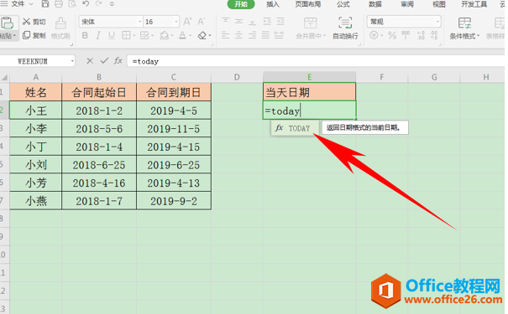The width and height of the screenshot is (508, 314).
Task: Align cell content to top
Action: [226, 21]
